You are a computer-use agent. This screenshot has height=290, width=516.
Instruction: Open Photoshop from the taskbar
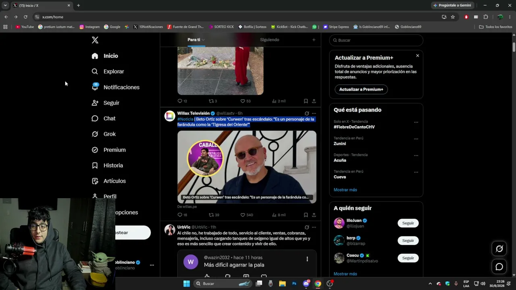[294, 284]
